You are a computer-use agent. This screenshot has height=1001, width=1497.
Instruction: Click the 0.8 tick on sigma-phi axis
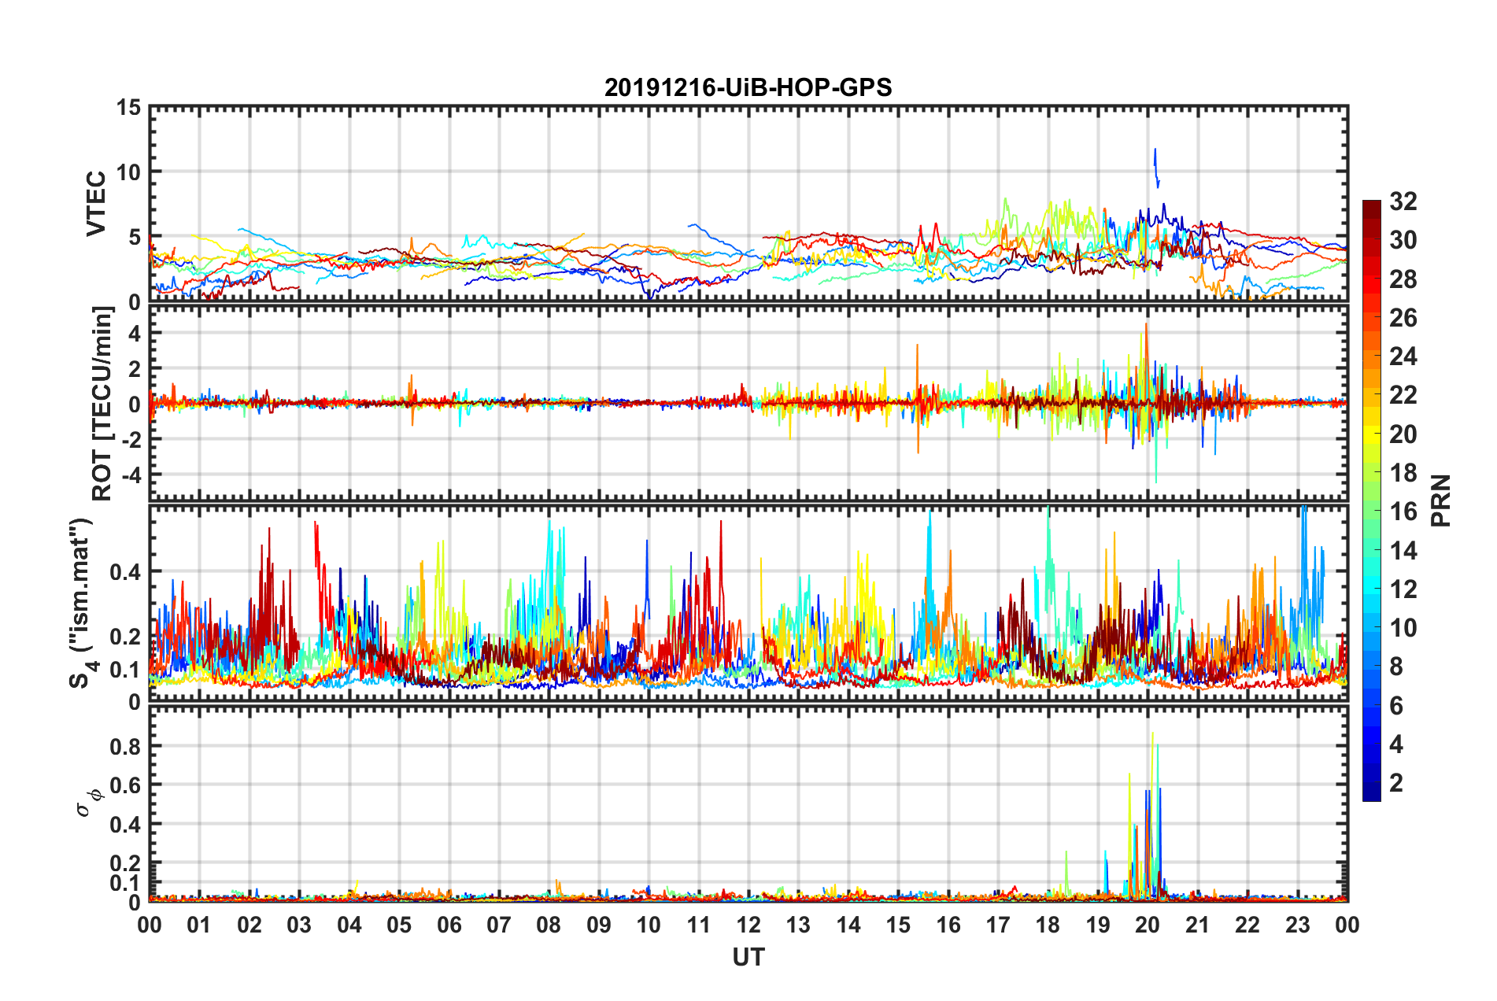(125, 746)
